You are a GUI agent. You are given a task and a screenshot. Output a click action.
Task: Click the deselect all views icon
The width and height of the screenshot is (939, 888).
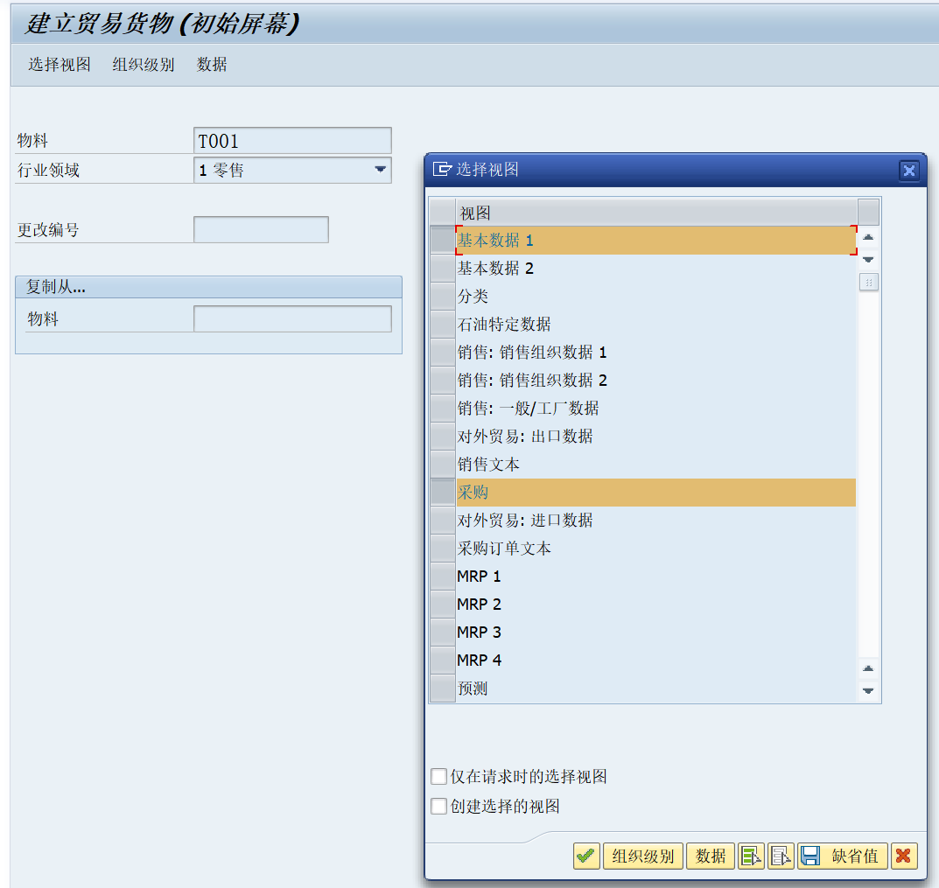click(x=781, y=856)
